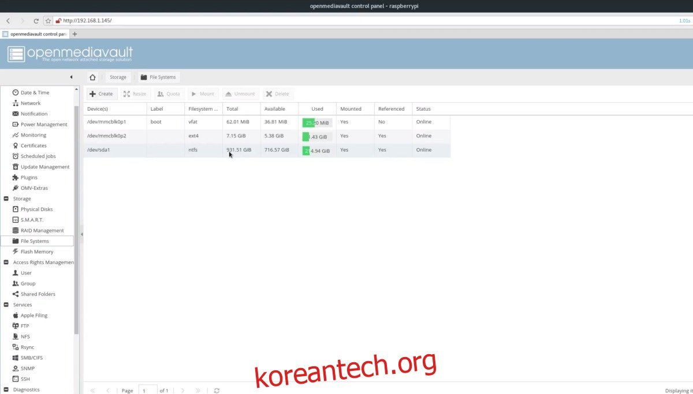The width and height of the screenshot is (693, 394).
Task: Select the /dev/mmcblk0p2 row
Action: (267, 136)
